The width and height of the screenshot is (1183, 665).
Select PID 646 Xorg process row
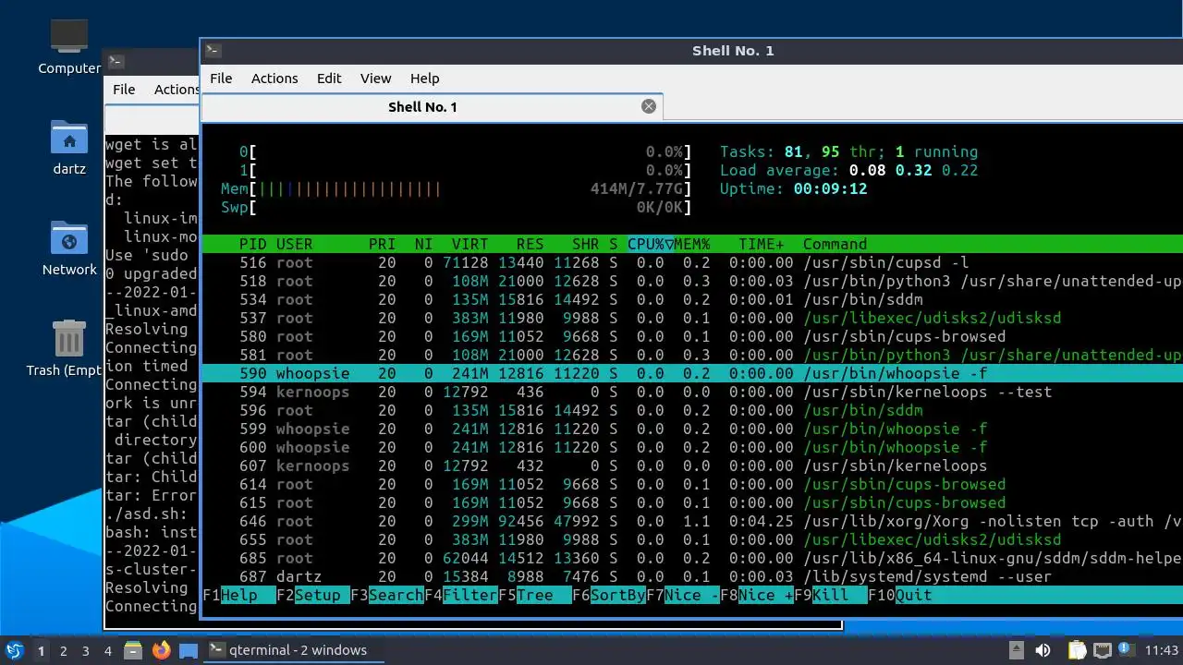[x=692, y=521]
